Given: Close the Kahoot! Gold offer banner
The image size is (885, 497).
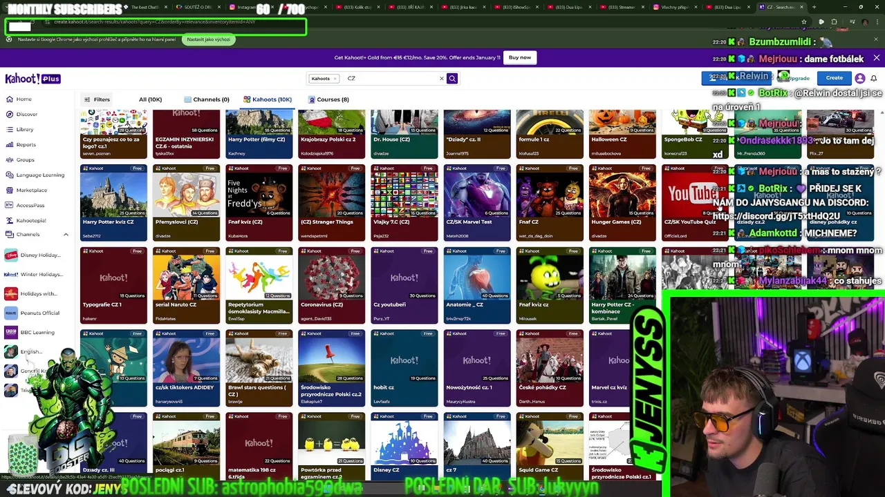Looking at the screenshot, I should pyautogui.click(x=876, y=58).
